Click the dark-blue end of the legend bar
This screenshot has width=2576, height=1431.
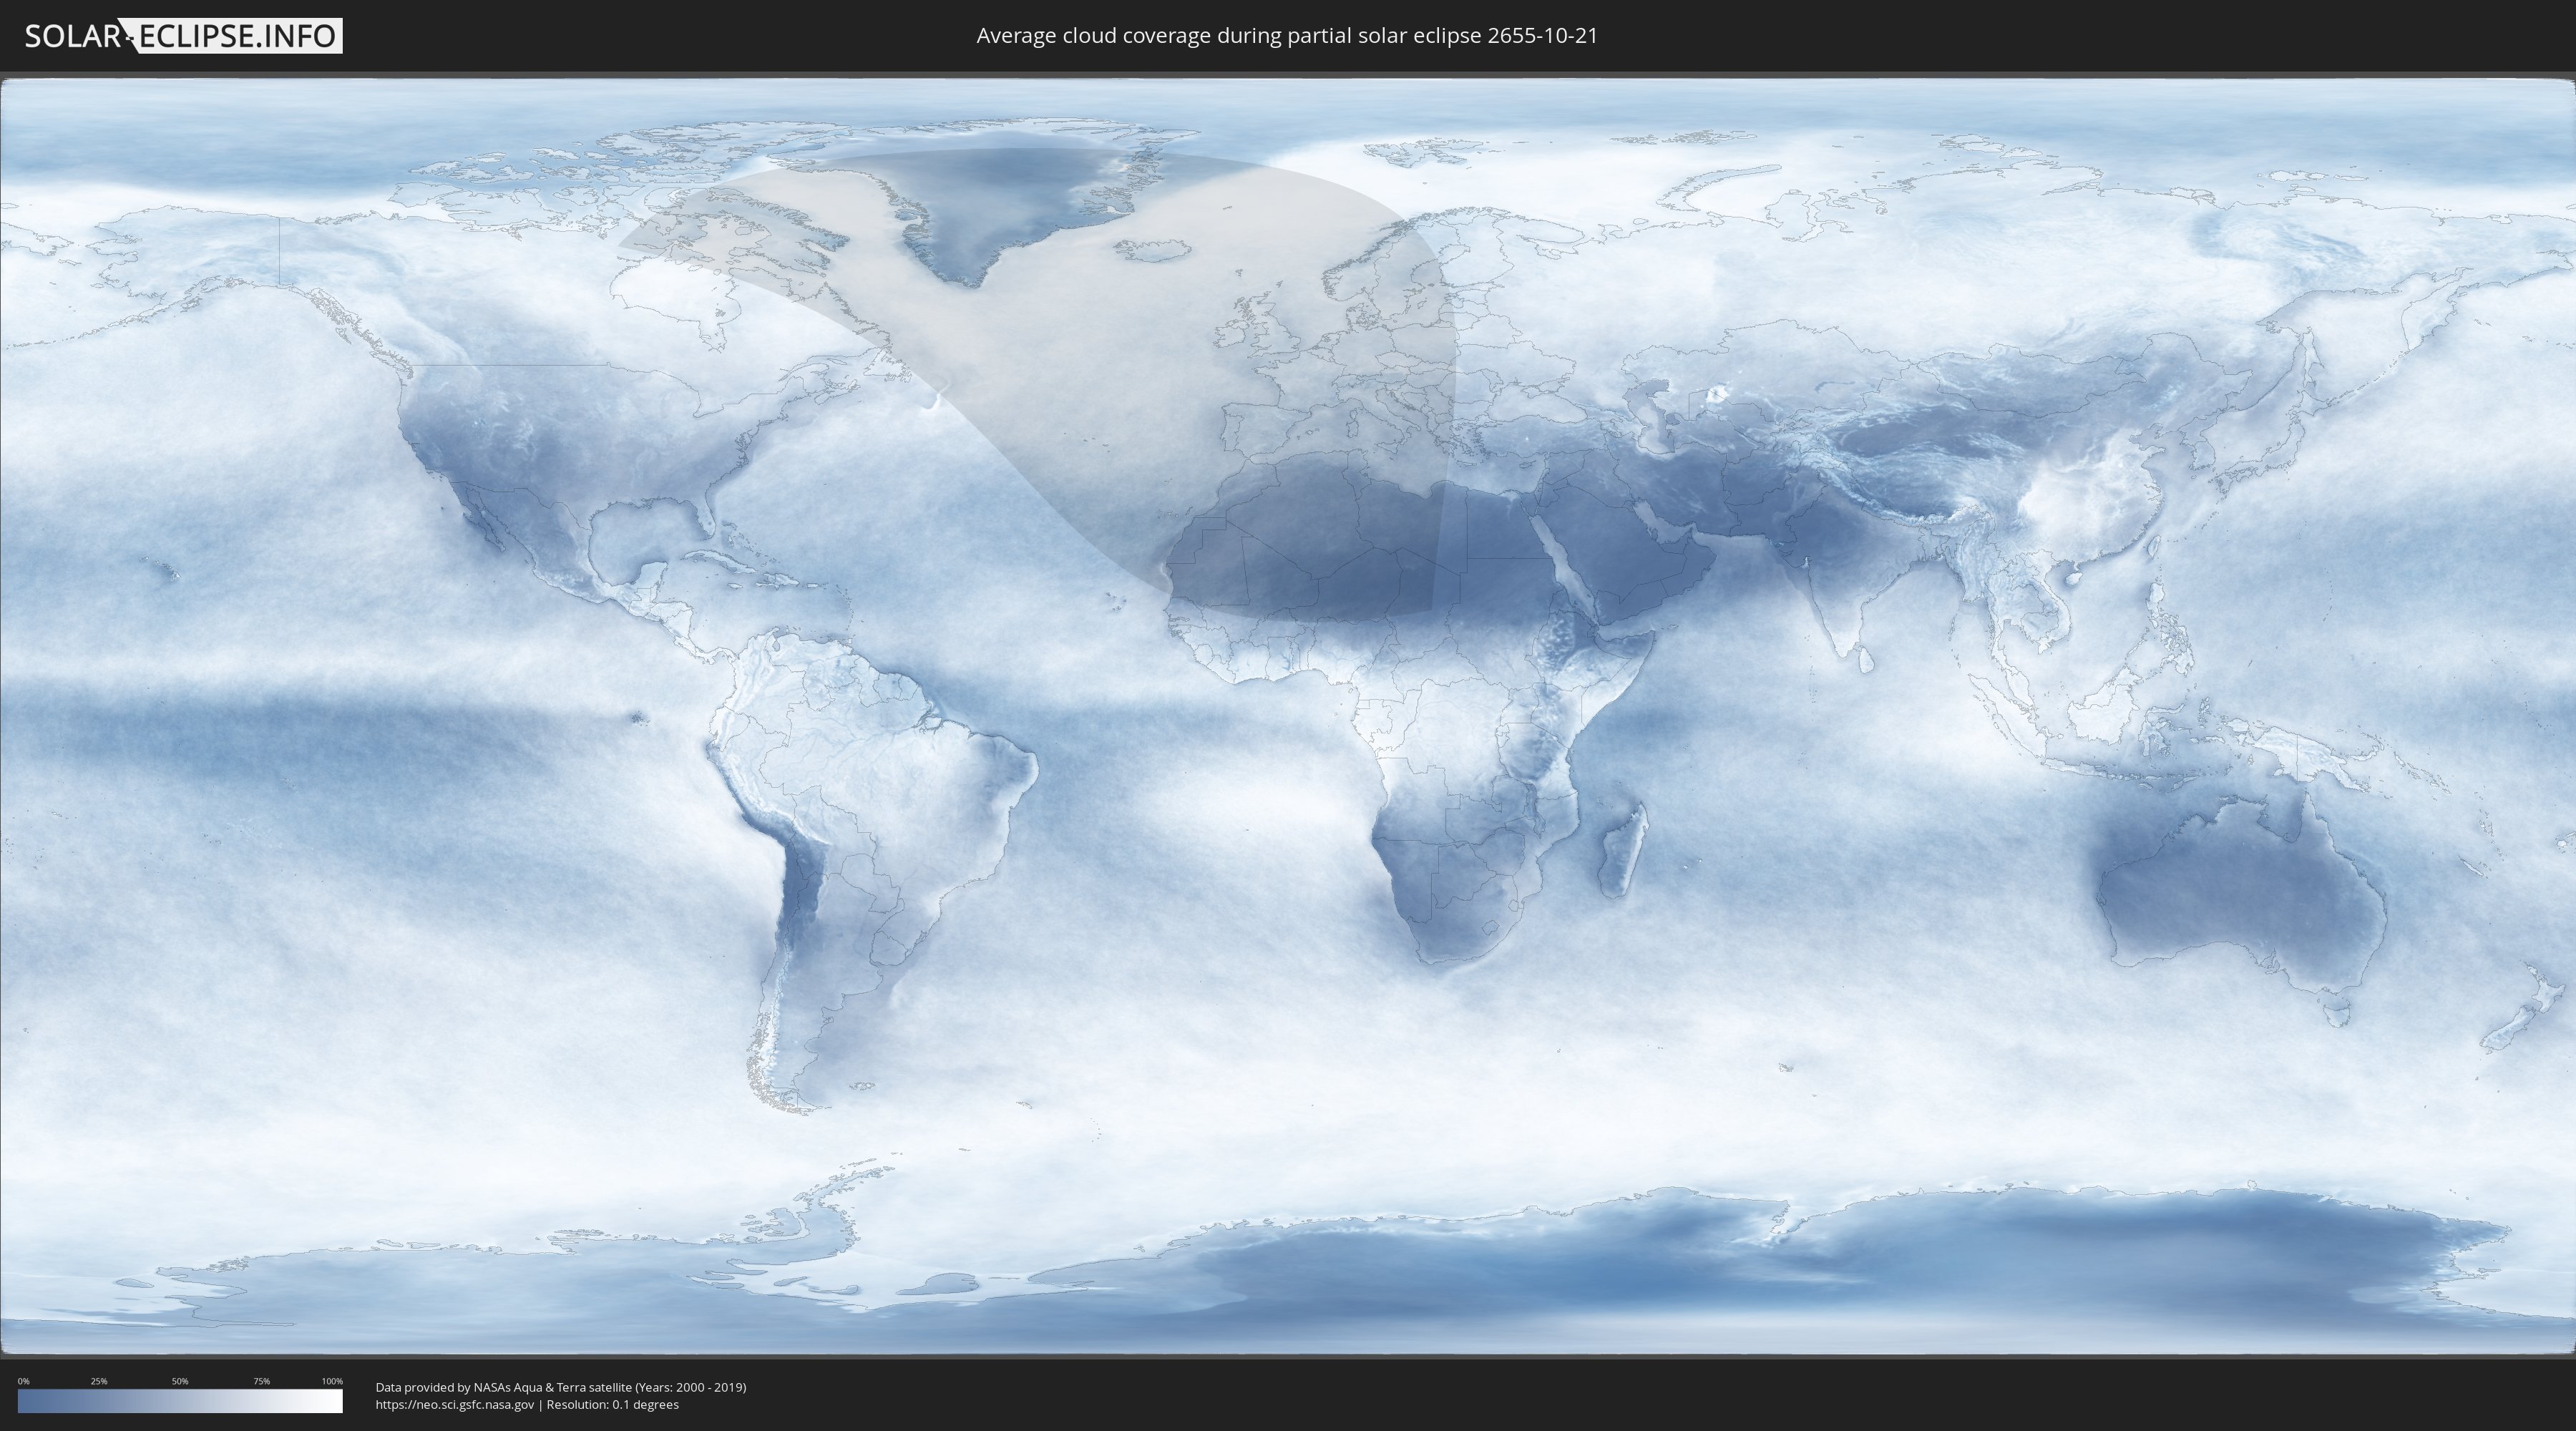[x=26, y=1400]
